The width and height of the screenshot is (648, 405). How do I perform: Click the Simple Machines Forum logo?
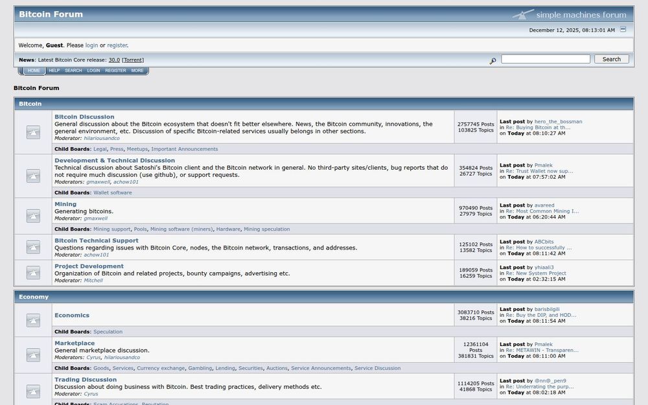pyautogui.click(x=570, y=14)
